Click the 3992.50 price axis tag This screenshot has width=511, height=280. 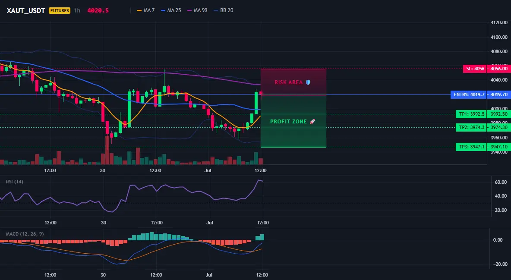499,114
